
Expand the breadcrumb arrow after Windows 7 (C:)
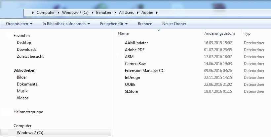coord(93,13)
